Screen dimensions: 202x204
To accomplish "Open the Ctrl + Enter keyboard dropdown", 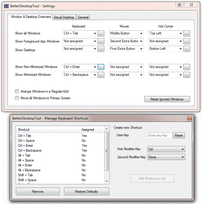I will (x=80, y=67).
